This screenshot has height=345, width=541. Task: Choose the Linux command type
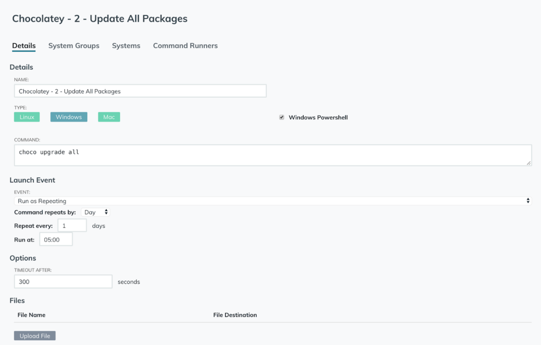(27, 117)
